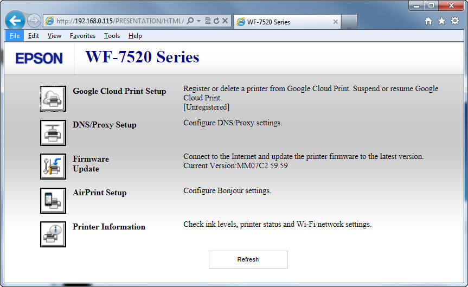Select the AirPrint Setup phone icon
Viewport: 468px width, 287px height.
pyautogui.click(x=53, y=200)
